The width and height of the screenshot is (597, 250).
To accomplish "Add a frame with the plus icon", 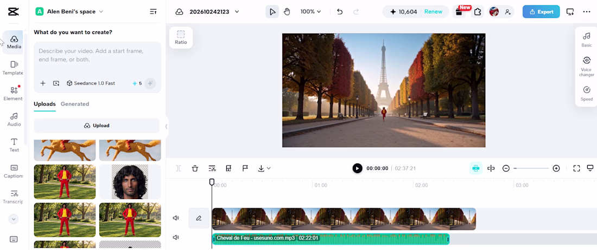I will (43, 83).
